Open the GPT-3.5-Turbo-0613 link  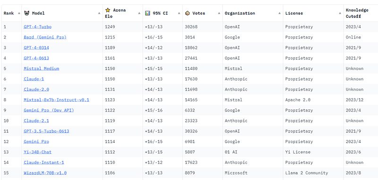click(x=46, y=131)
